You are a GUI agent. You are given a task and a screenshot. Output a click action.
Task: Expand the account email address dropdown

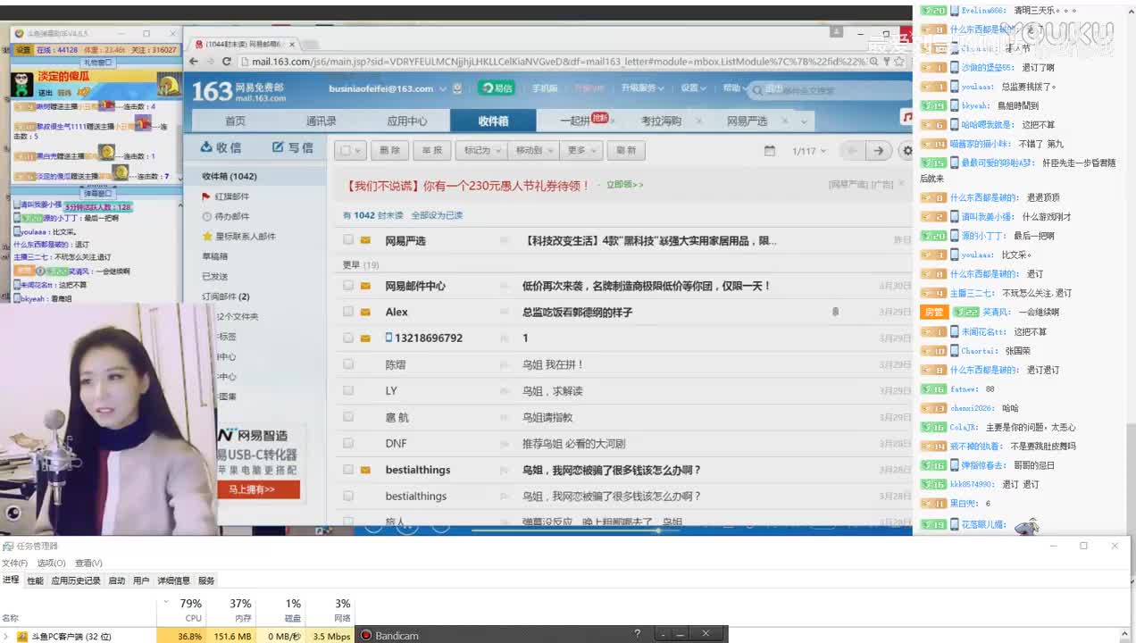pyautogui.click(x=443, y=88)
